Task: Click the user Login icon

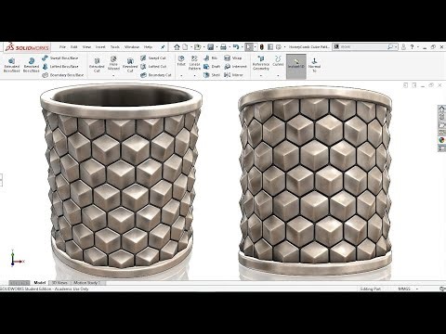Action: (x=403, y=47)
